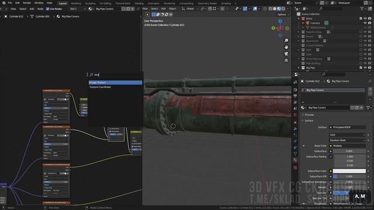Open the GGX distribution dropdown
This screenshot has height=210, width=374.
click(347, 135)
